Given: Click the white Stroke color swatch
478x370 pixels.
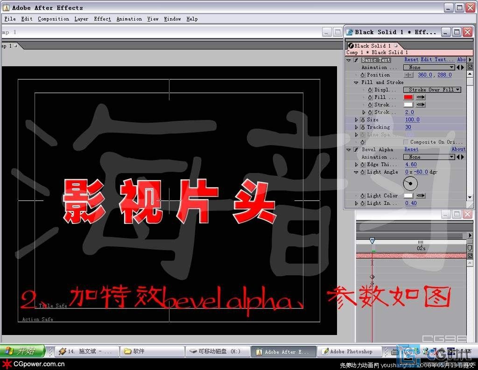Looking at the screenshot, I should click(x=408, y=105).
